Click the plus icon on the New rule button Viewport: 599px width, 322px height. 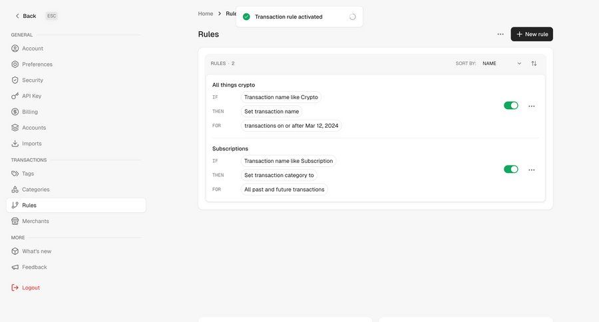(519, 35)
